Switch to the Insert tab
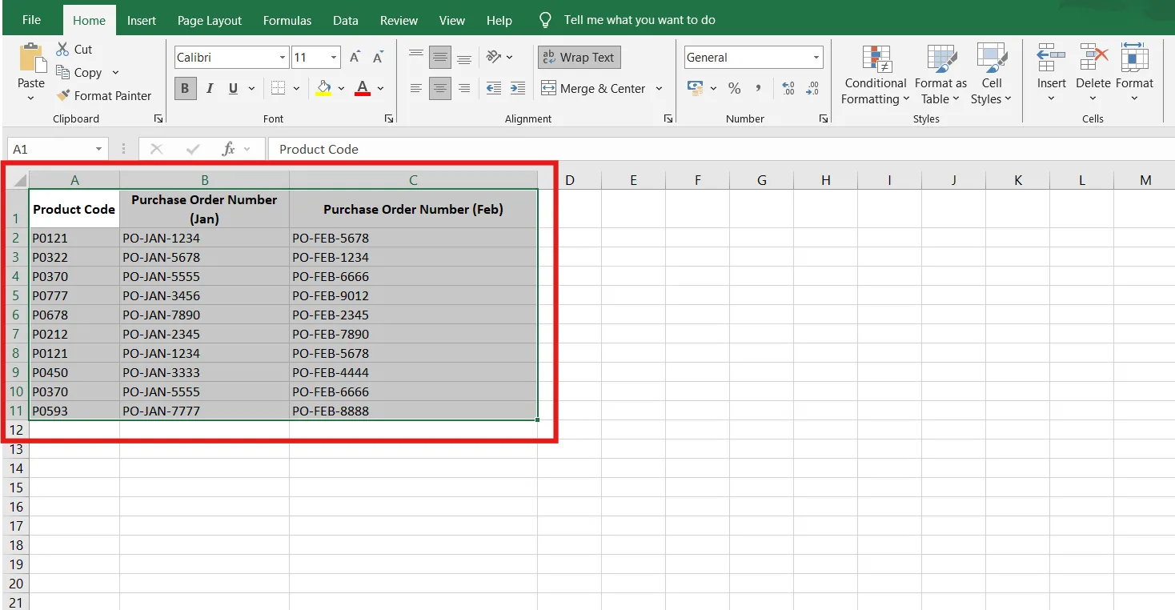The height and width of the screenshot is (610, 1175). pyautogui.click(x=142, y=21)
